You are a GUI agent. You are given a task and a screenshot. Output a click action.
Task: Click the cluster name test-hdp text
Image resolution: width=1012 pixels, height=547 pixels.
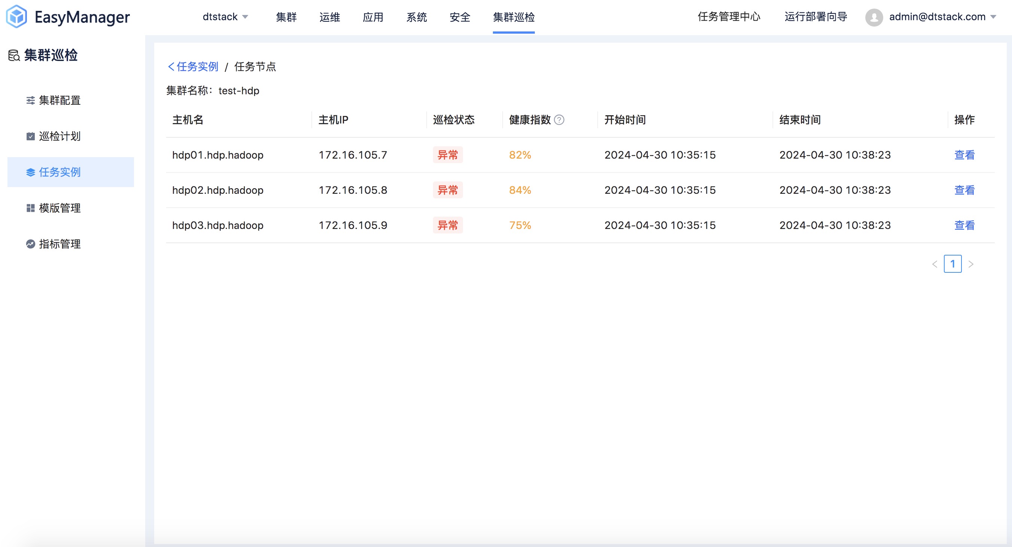239,91
